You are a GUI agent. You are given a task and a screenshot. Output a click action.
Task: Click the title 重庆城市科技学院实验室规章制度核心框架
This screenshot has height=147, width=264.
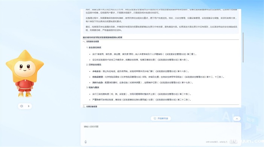pos(102,38)
